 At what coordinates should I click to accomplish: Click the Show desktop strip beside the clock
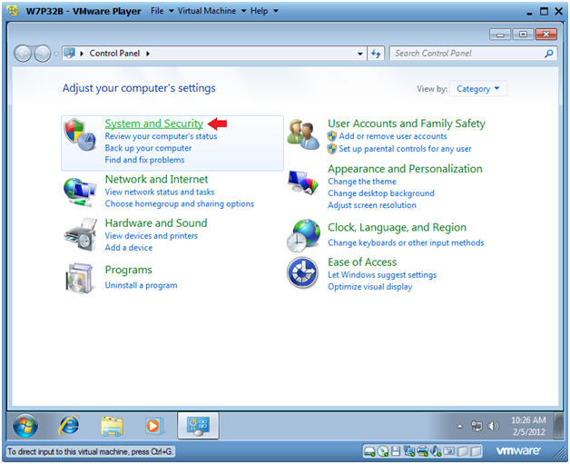(x=558, y=426)
